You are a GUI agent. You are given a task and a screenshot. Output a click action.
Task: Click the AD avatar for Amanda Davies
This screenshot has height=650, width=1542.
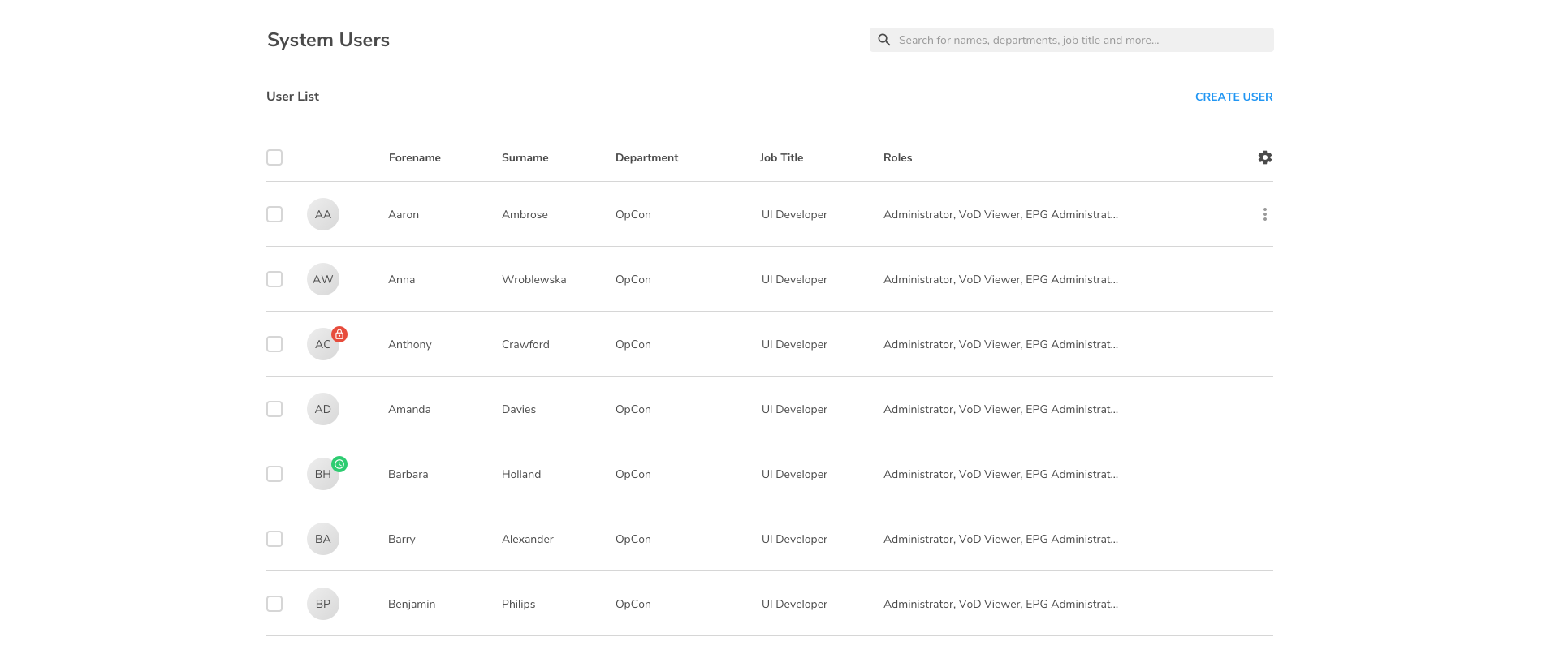322,409
